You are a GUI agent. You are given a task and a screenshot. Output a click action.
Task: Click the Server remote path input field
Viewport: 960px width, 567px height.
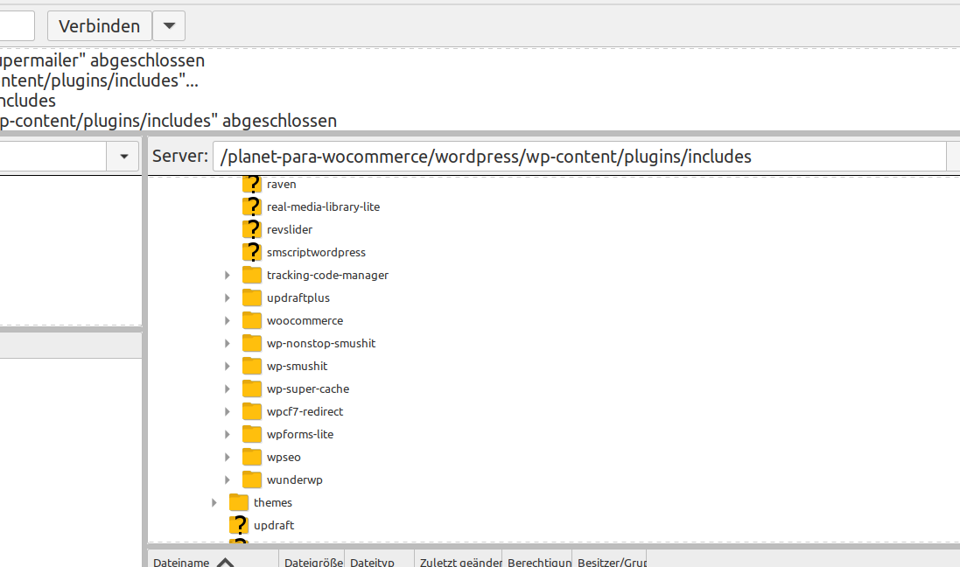(x=579, y=157)
